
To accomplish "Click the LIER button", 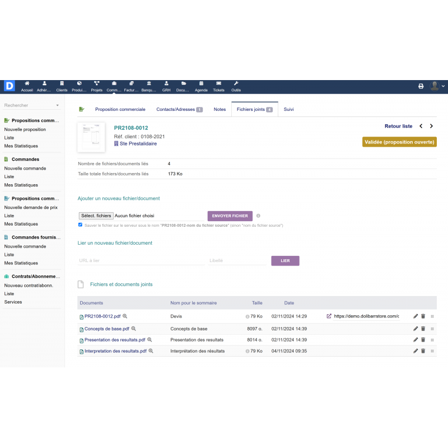I will (x=285, y=261).
